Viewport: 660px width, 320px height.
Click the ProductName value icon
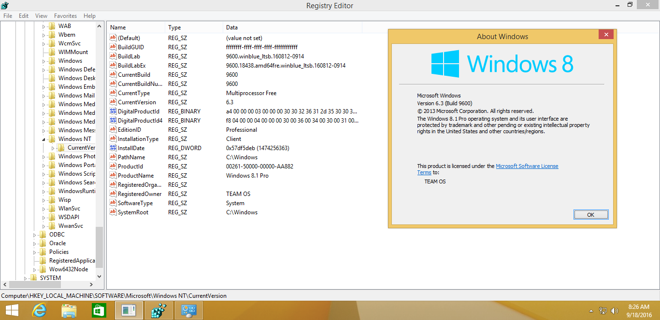(x=113, y=176)
